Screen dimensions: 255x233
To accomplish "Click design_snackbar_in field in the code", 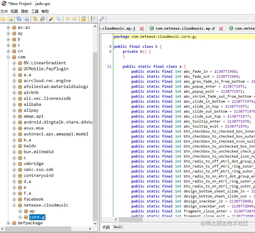I will [203, 201].
